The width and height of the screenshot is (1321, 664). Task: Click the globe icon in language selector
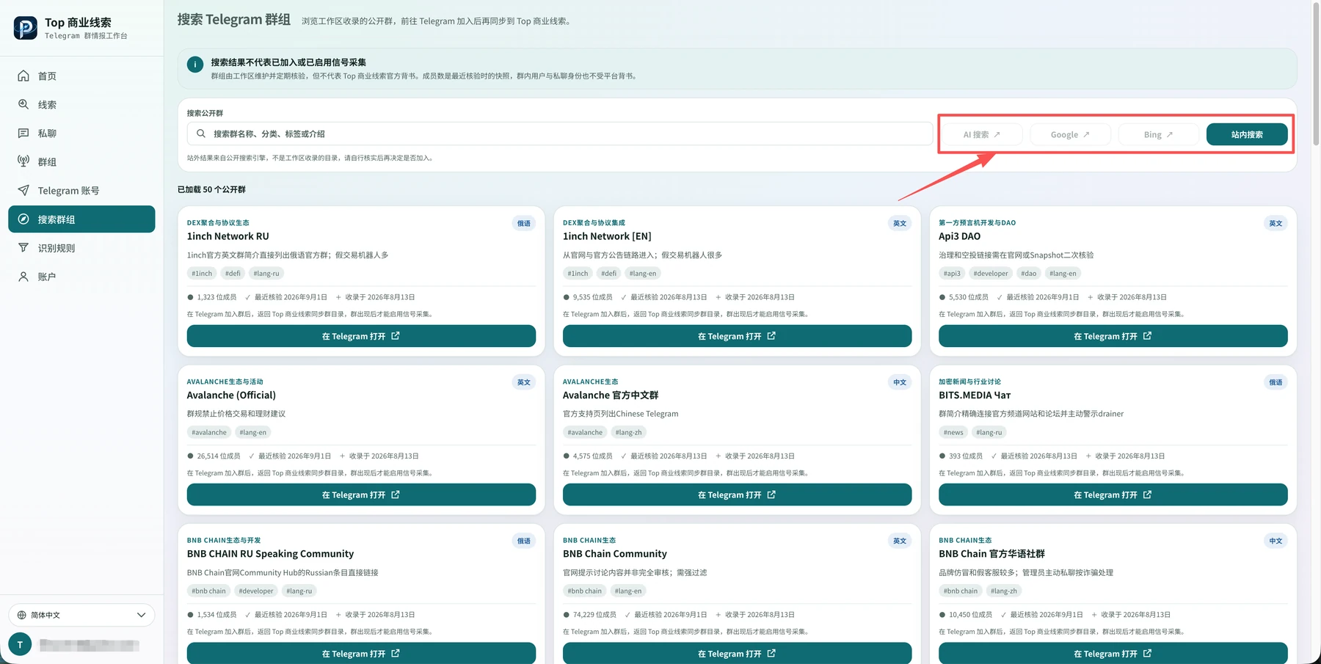click(x=22, y=615)
